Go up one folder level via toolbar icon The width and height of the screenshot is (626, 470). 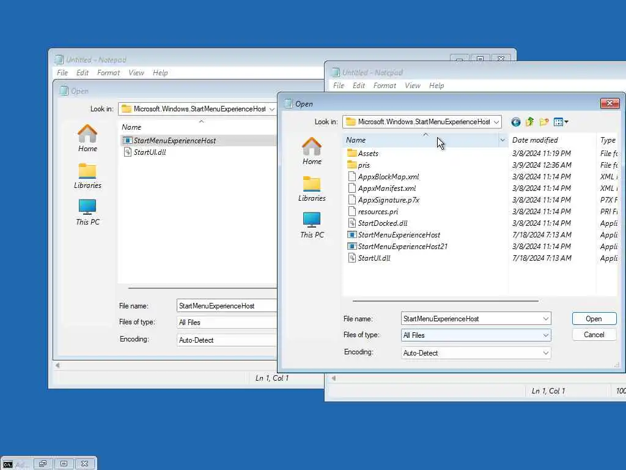(530, 122)
